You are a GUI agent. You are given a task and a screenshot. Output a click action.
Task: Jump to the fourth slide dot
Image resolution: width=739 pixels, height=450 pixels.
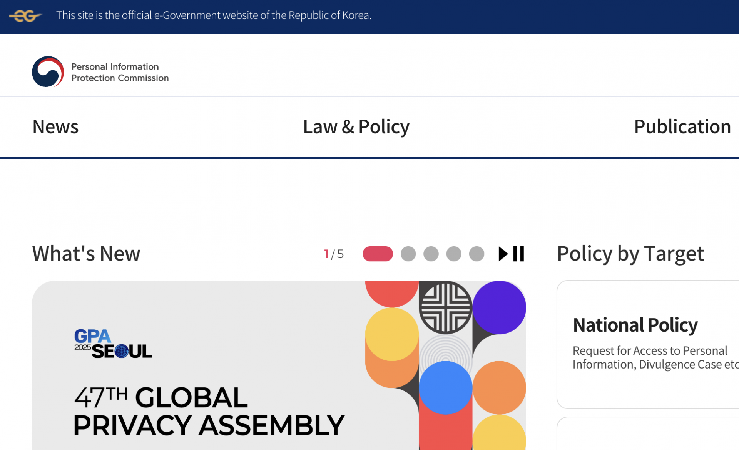pos(453,254)
